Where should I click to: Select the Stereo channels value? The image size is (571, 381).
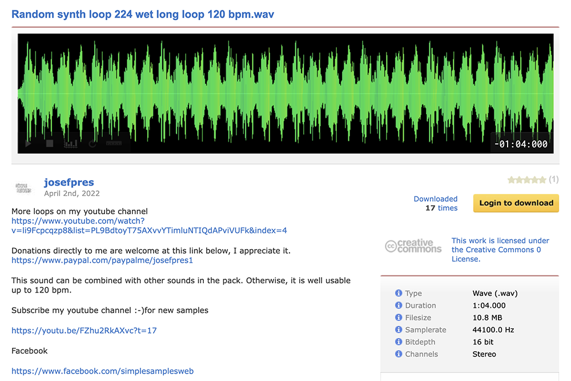pos(484,354)
